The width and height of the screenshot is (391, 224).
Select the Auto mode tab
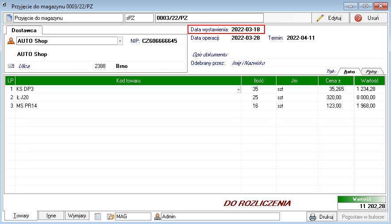pyautogui.click(x=349, y=71)
